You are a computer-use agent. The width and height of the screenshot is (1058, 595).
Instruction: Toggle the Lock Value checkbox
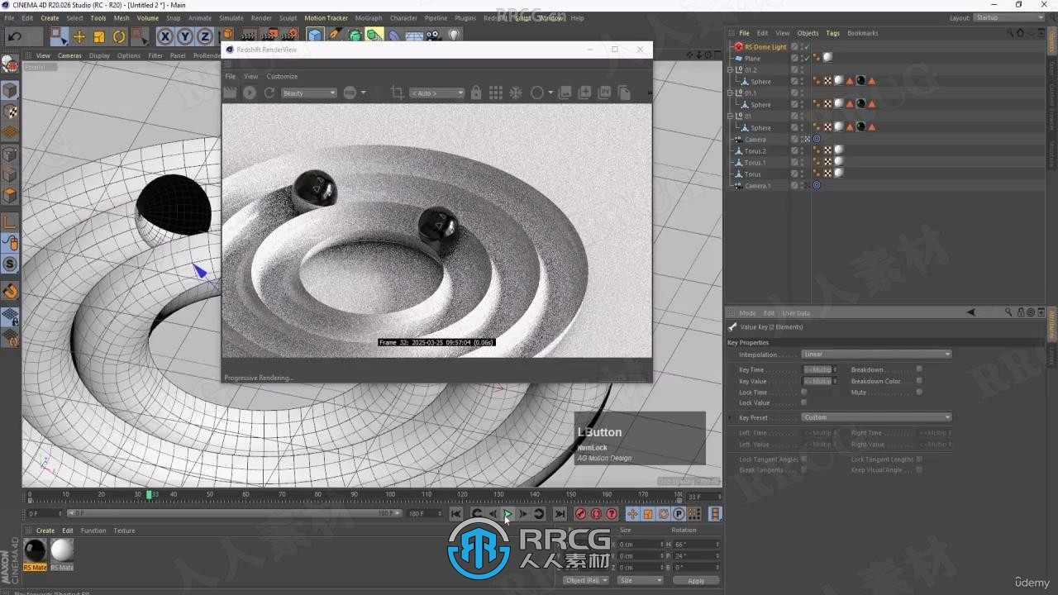[804, 402]
